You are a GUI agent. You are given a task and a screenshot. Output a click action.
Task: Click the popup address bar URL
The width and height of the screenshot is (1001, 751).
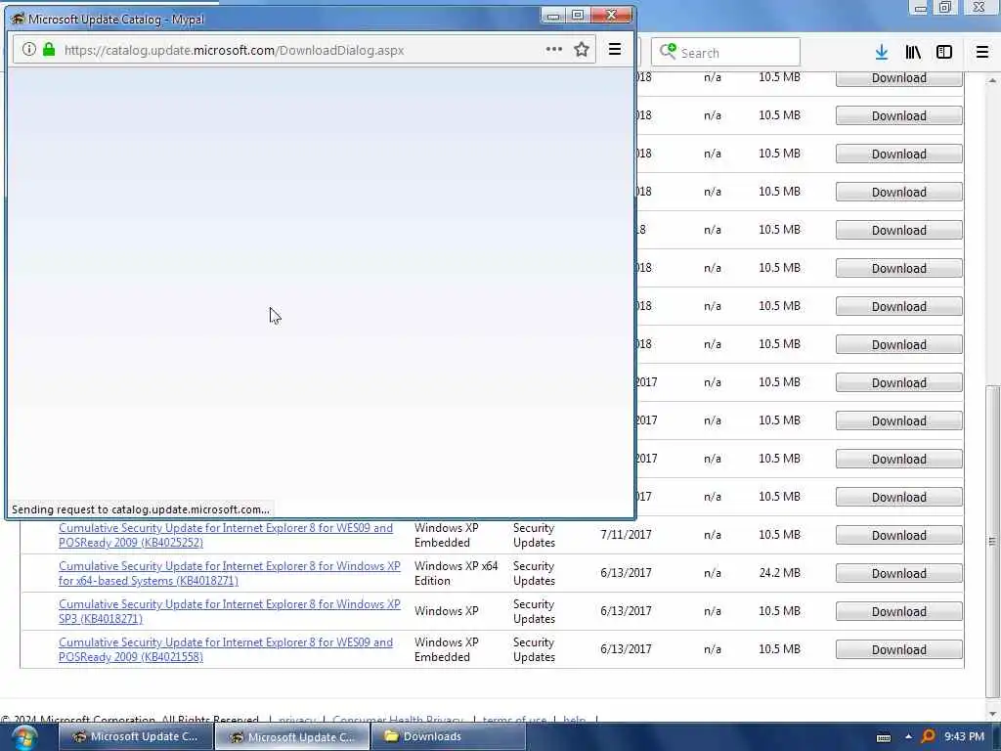(234, 50)
